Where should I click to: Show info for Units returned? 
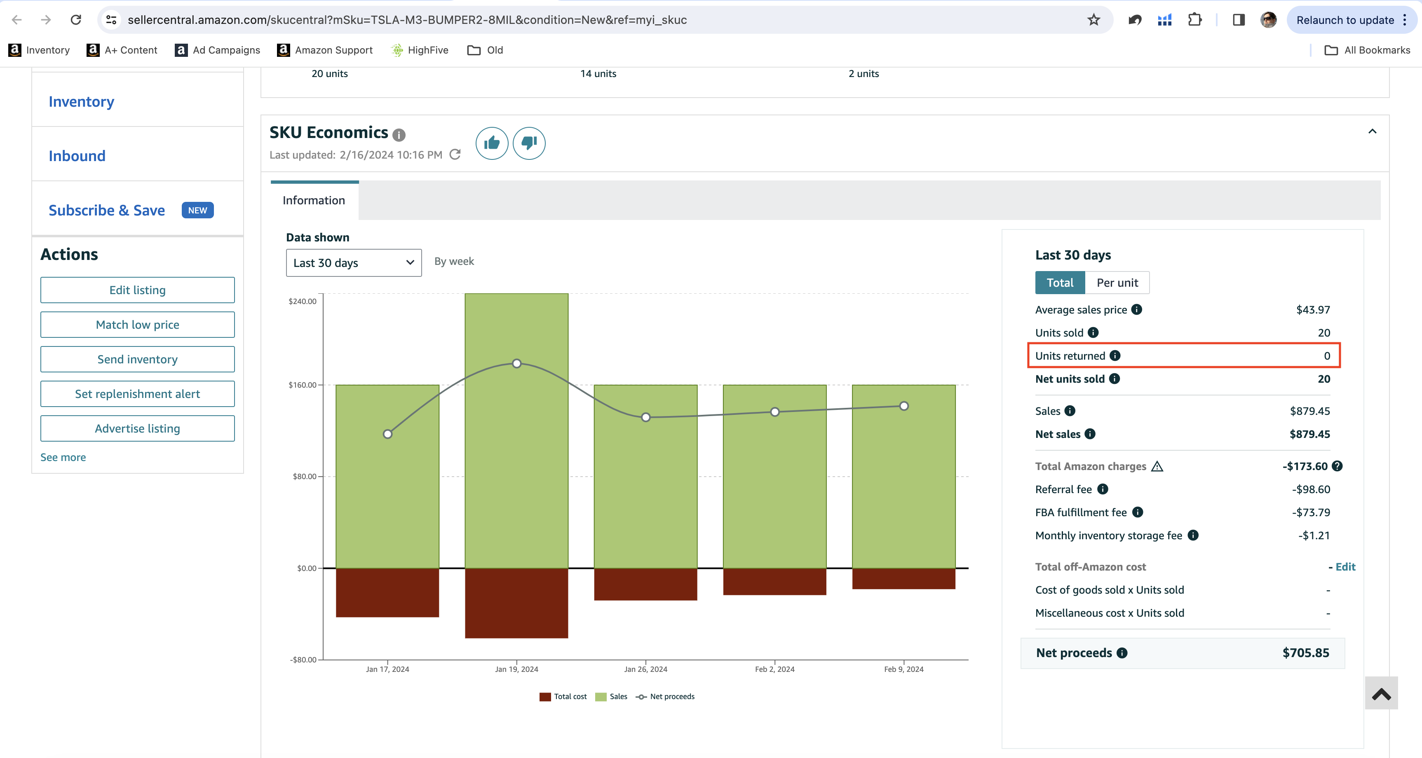click(x=1115, y=355)
